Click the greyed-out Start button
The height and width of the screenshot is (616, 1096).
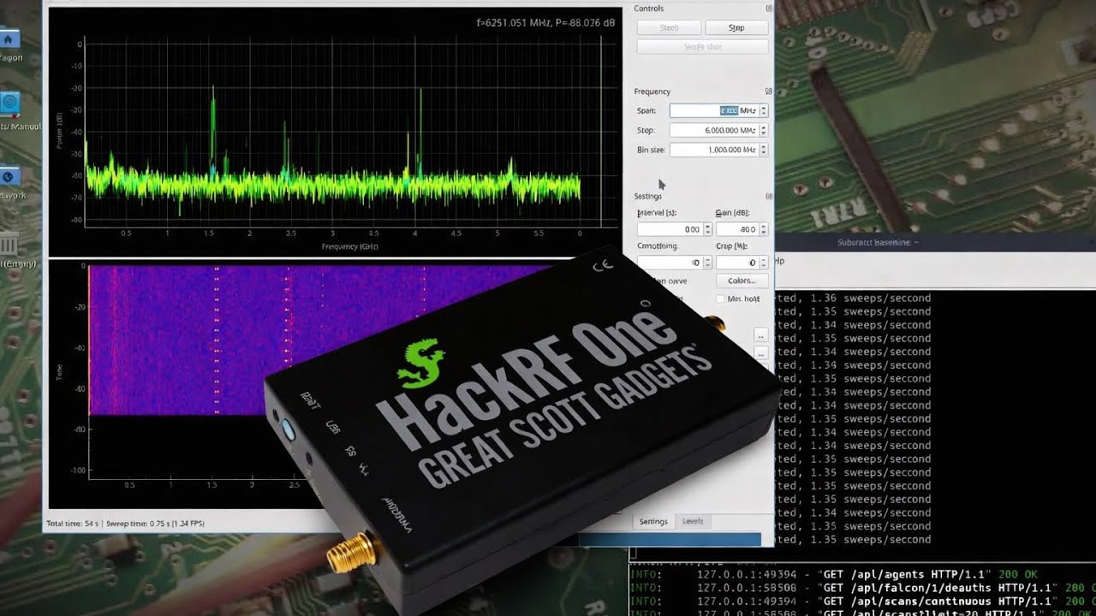pyautogui.click(x=669, y=27)
